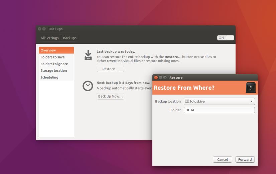This screenshot has height=174, width=276.
Task: Maximize the Restore dialog window
Action: 165,77
